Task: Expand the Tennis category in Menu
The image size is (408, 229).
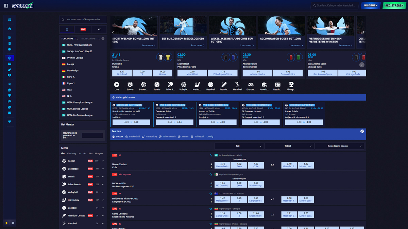Action: tap(103, 177)
